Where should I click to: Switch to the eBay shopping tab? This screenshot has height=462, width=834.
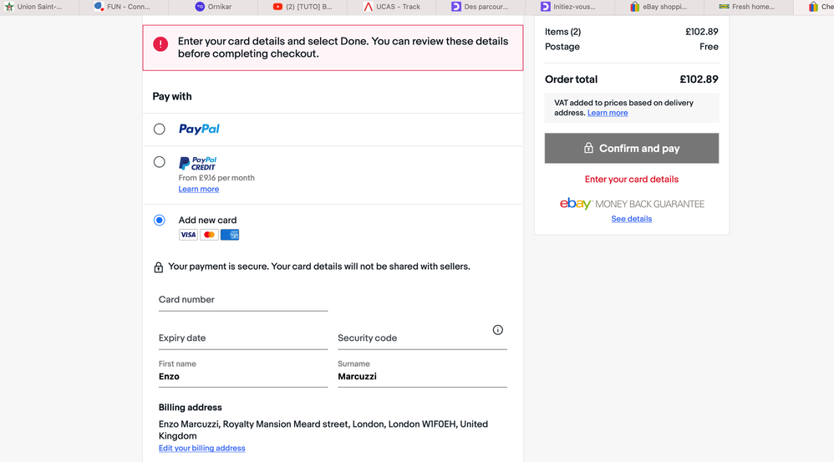click(659, 7)
